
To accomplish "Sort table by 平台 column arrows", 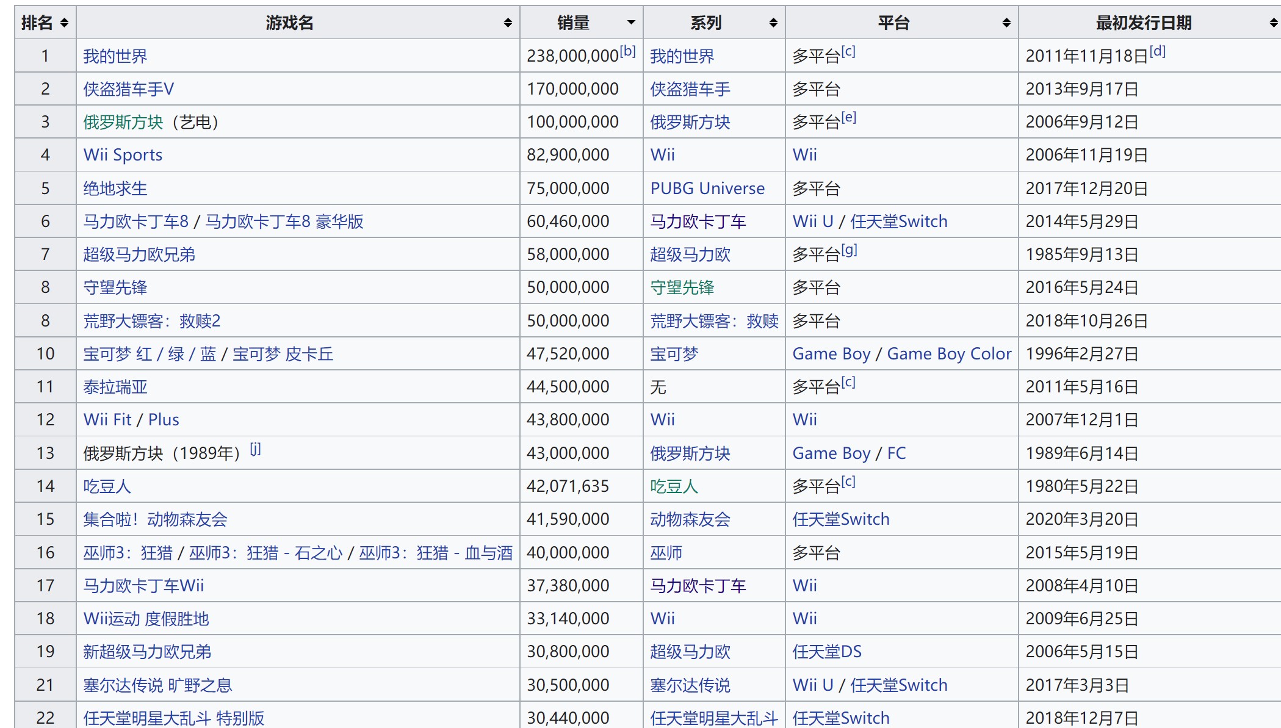I will pos(1006,23).
